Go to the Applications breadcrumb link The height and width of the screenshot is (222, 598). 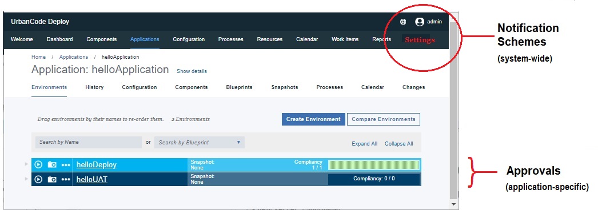click(74, 57)
